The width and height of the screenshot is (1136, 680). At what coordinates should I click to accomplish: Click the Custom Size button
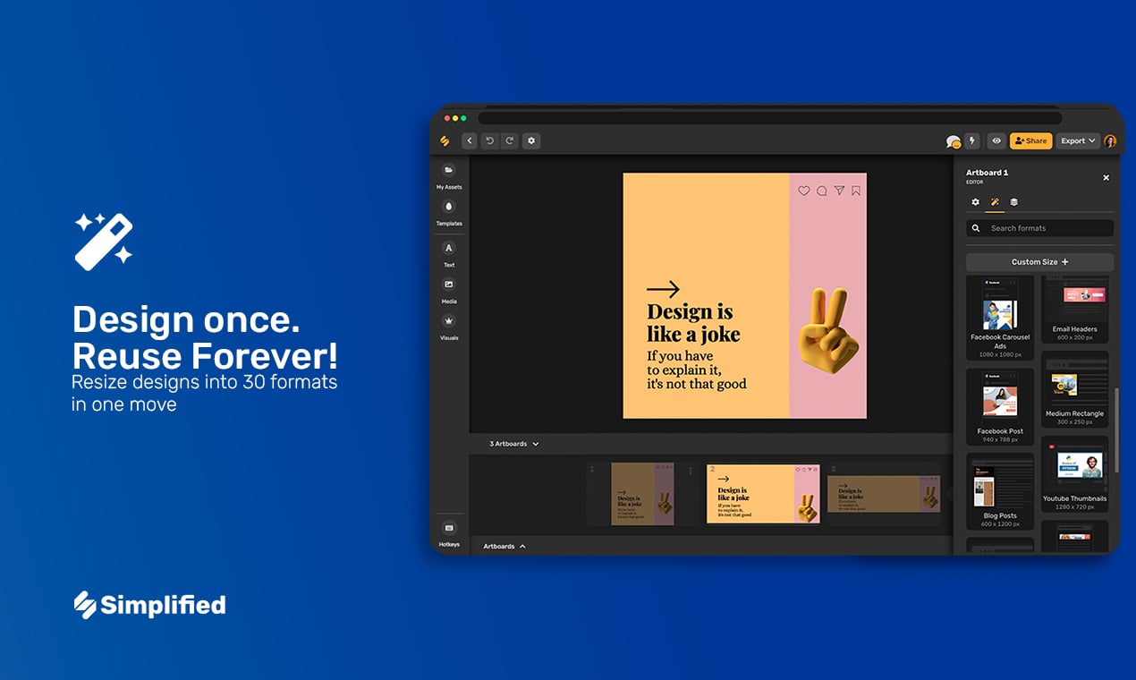click(x=1039, y=262)
